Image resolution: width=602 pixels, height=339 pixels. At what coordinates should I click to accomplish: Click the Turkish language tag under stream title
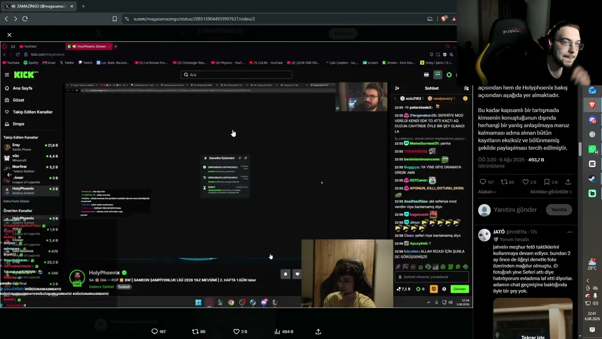pos(124,287)
